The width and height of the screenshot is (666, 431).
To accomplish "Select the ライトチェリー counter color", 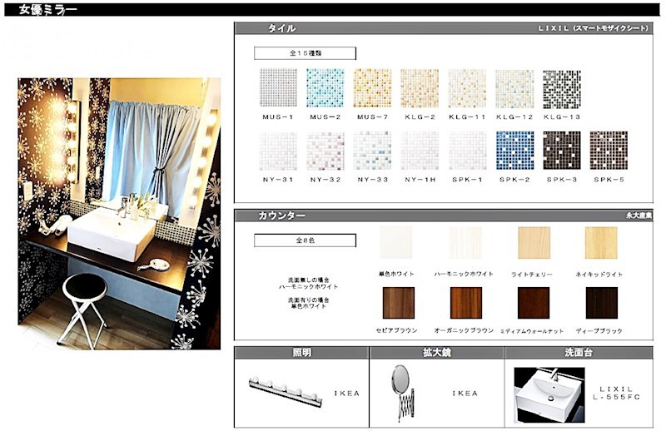I will pyautogui.click(x=534, y=243).
